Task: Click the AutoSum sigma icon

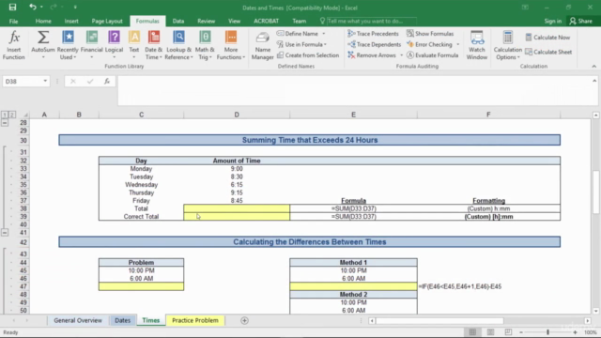Action: [x=43, y=38]
